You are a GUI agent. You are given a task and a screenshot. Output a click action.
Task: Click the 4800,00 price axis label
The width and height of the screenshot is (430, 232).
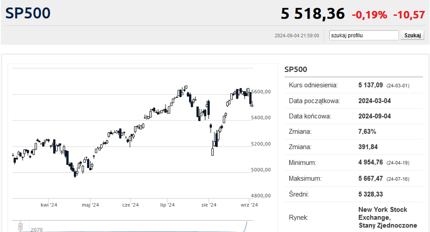pos(261,196)
